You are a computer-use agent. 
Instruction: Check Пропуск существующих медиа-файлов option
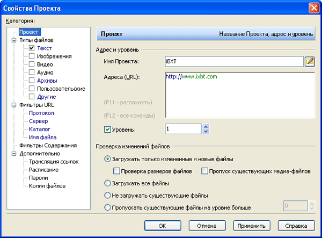click(204, 171)
